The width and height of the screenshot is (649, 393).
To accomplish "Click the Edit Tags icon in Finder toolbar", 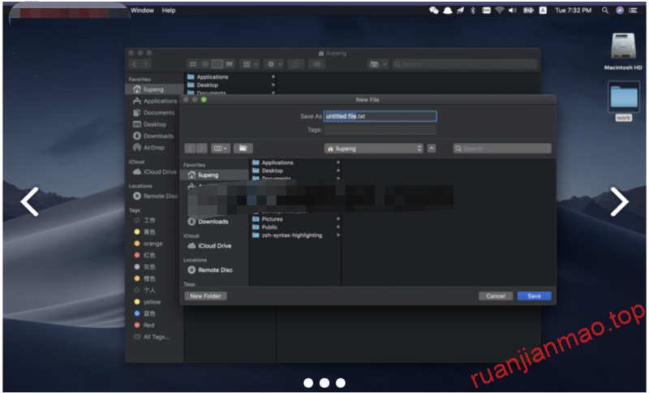I will tap(316, 64).
